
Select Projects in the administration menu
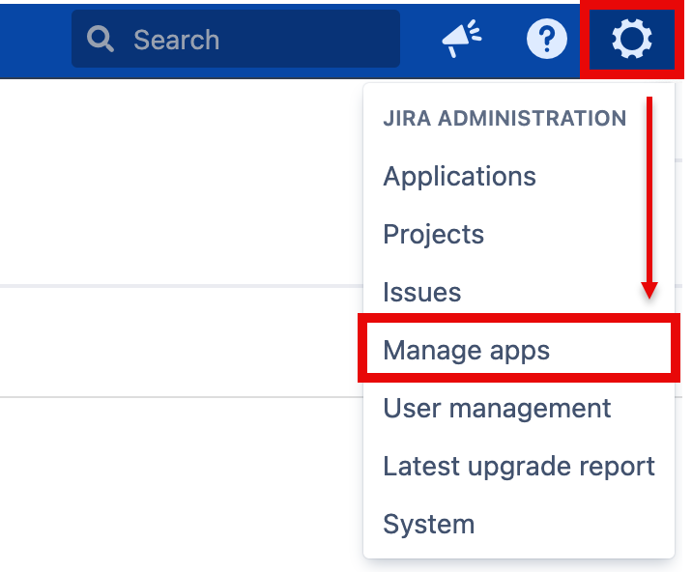pyautogui.click(x=433, y=235)
